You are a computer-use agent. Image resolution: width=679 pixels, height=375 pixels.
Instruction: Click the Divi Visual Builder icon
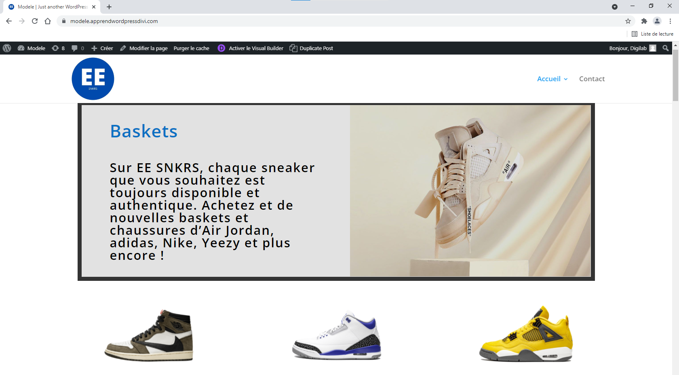221,48
